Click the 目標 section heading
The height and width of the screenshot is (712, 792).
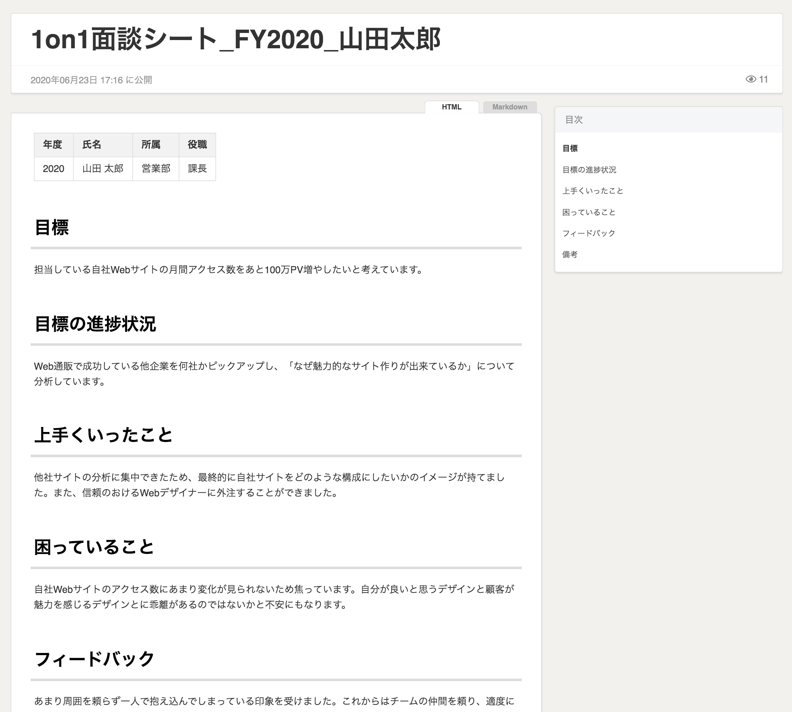pos(51,227)
